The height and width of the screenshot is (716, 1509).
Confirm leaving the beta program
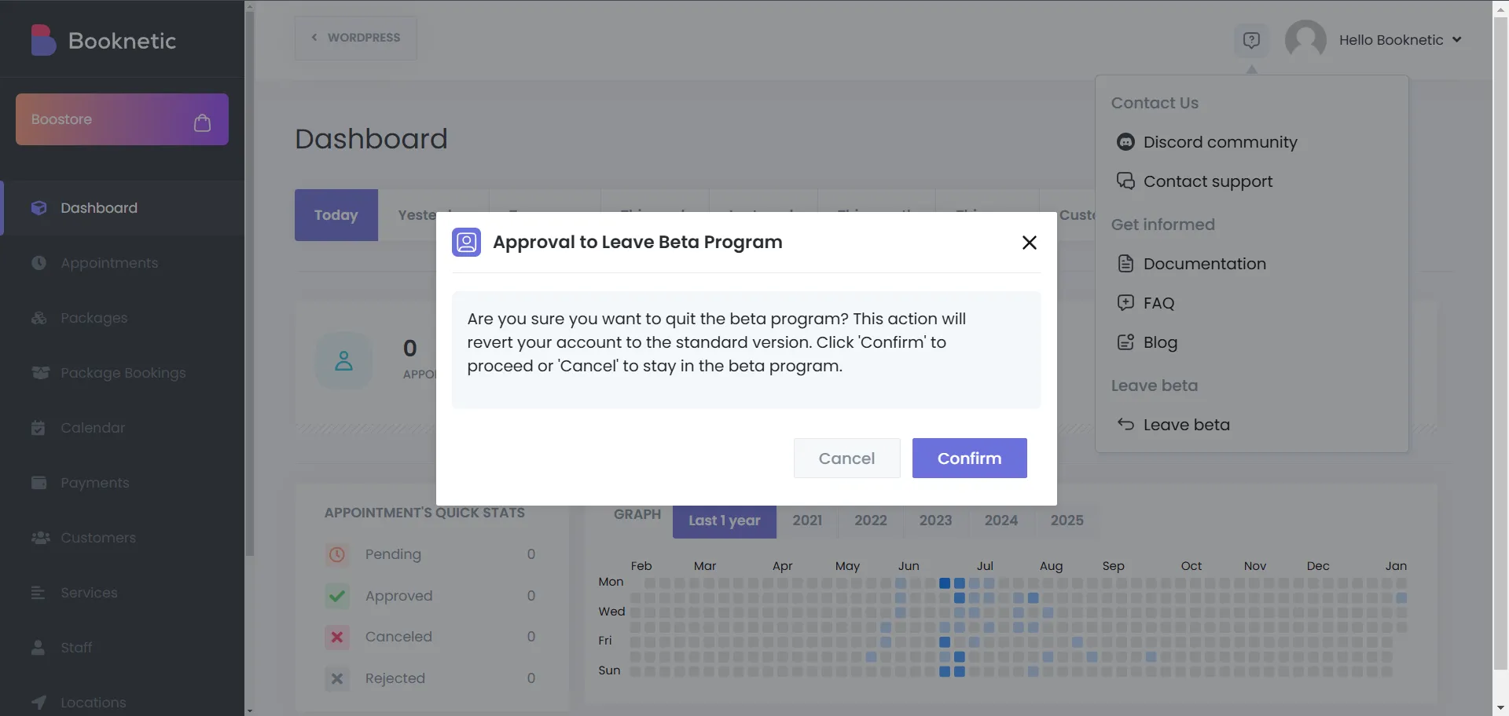point(969,458)
